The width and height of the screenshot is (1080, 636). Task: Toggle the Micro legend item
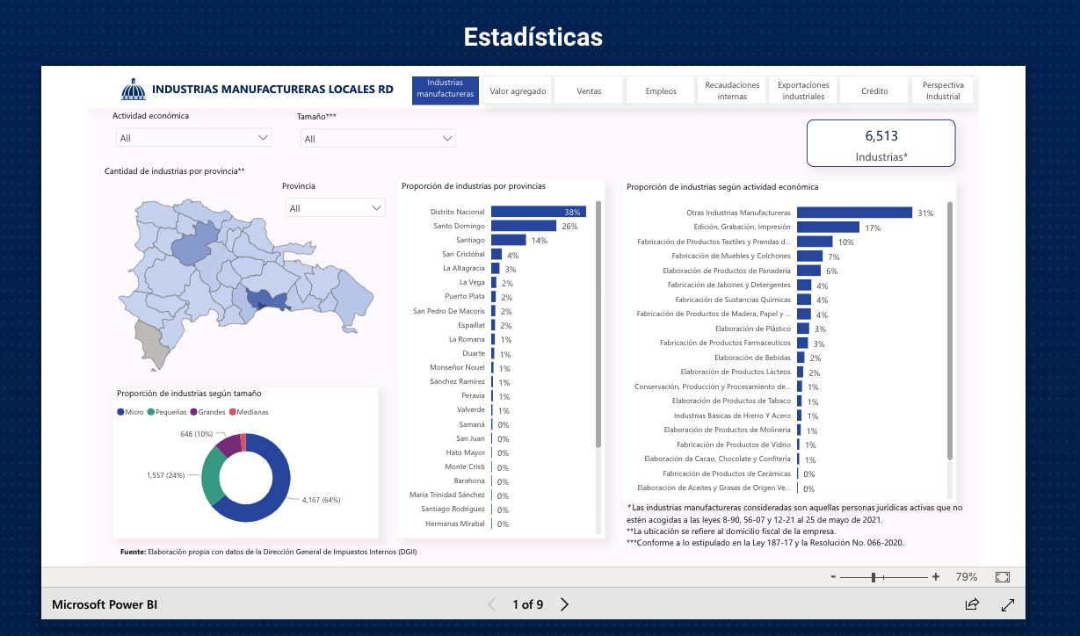(x=130, y=412)
